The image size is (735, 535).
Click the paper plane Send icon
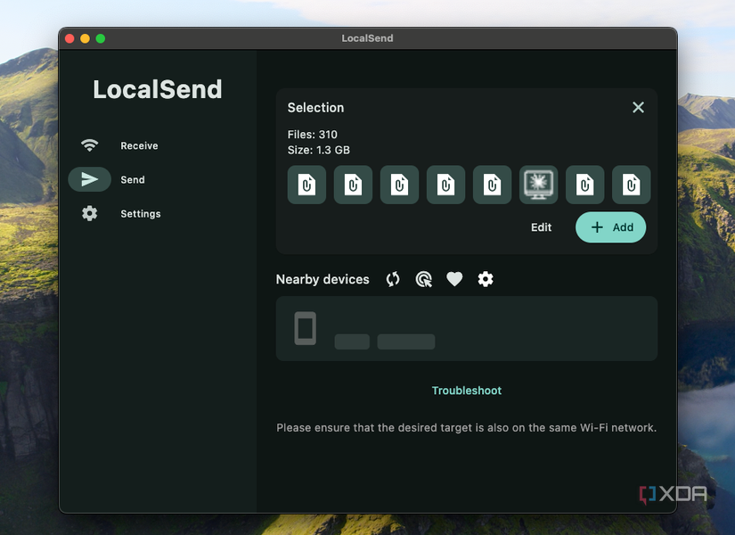click(89, 179)
